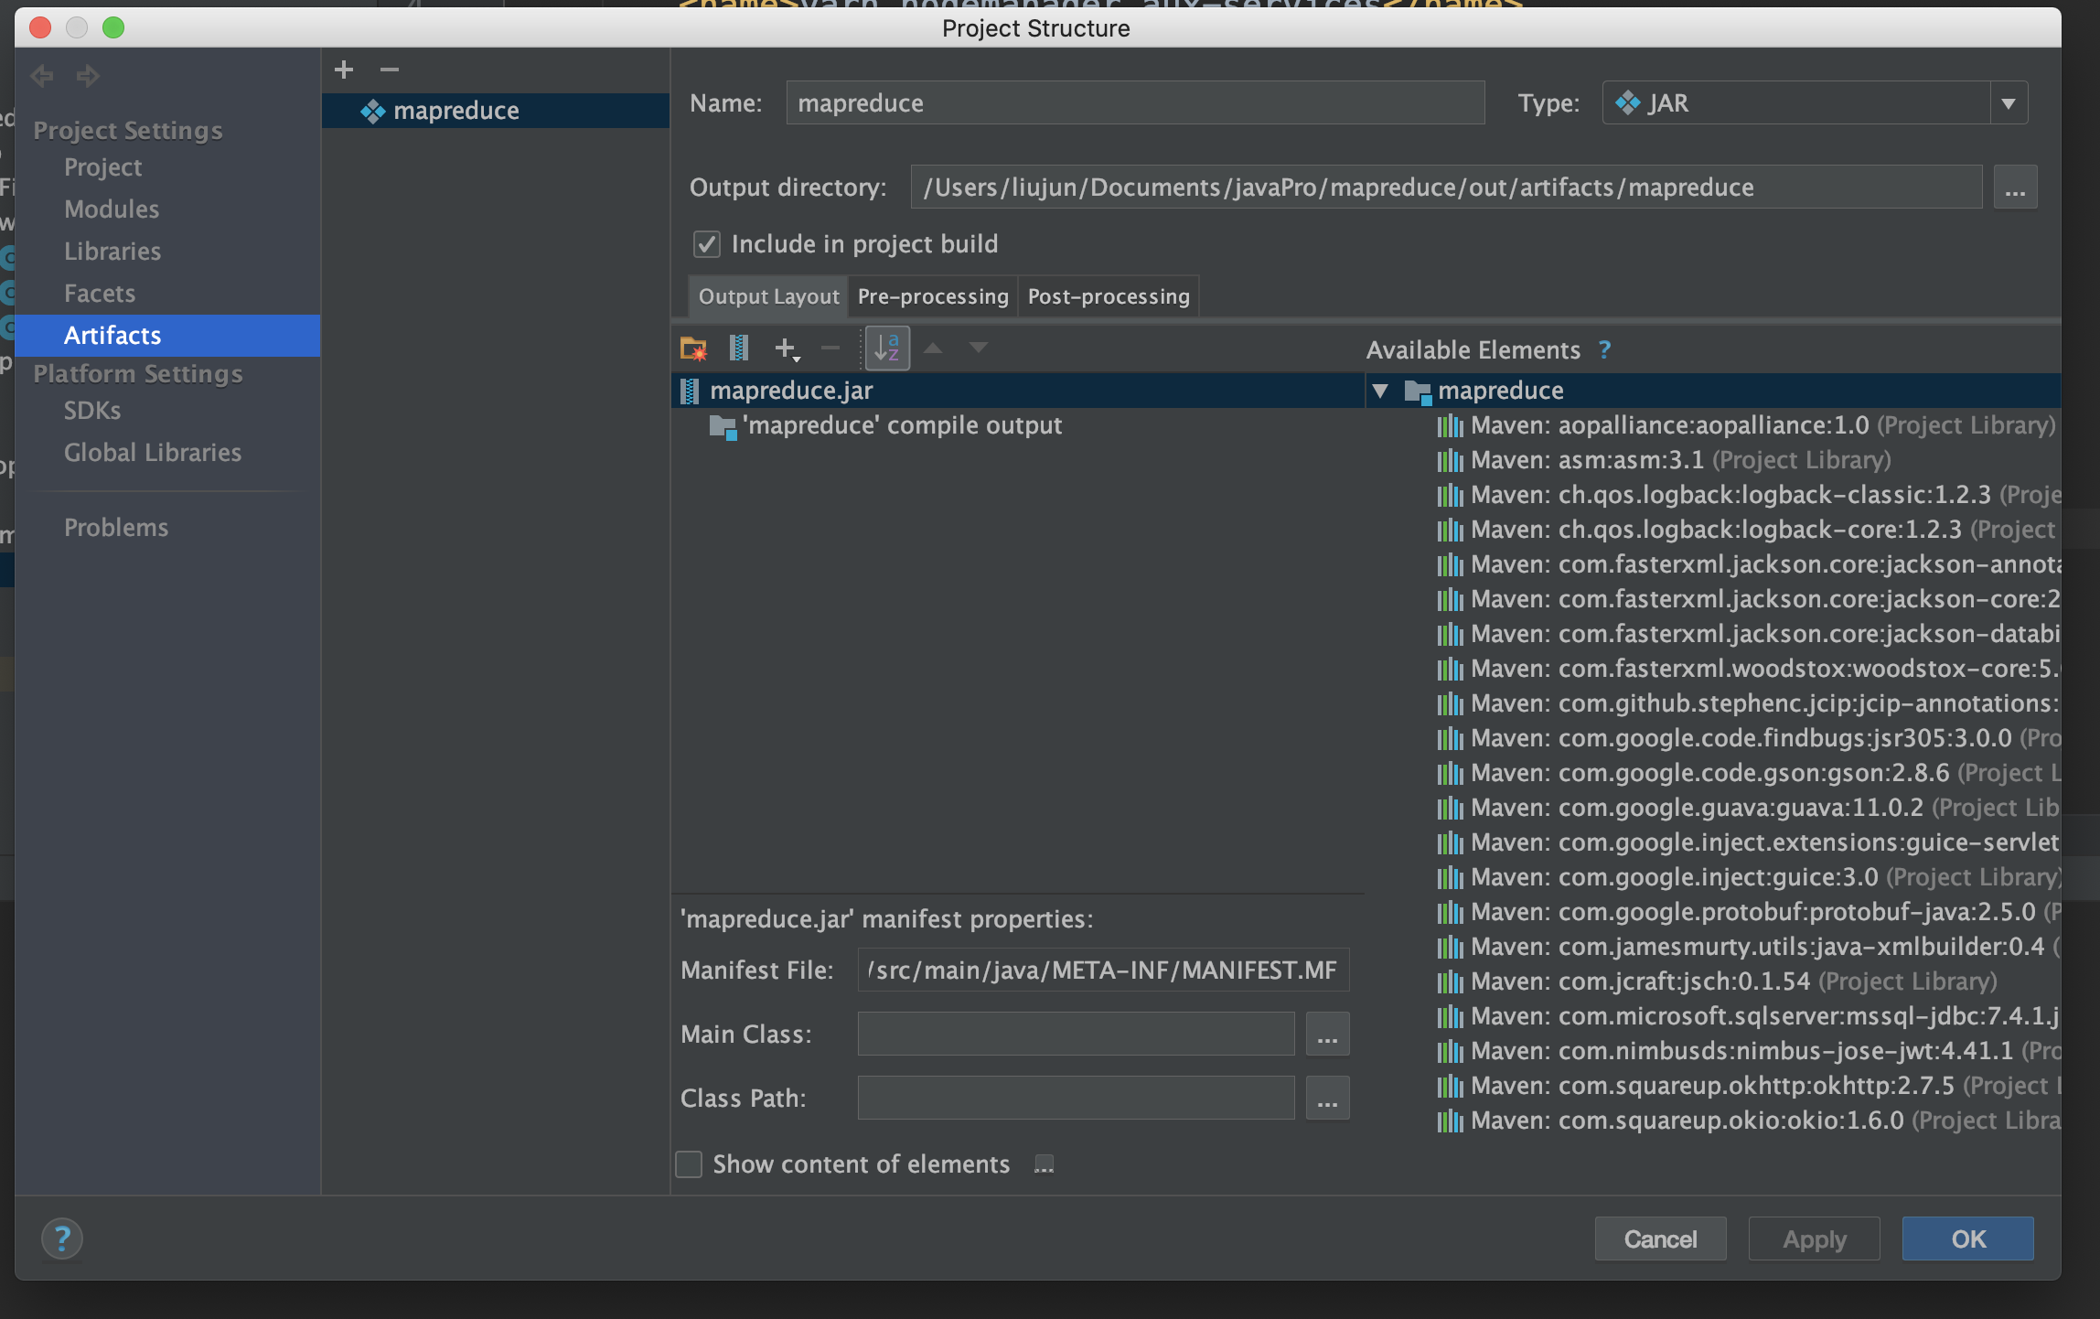Click the Cancel button
Screen dimensions: 2100x1319
(1660, 1239)
